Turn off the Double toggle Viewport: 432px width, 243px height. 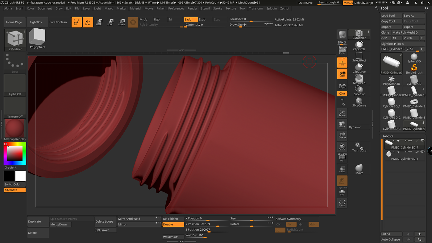[x=173, y=224]
